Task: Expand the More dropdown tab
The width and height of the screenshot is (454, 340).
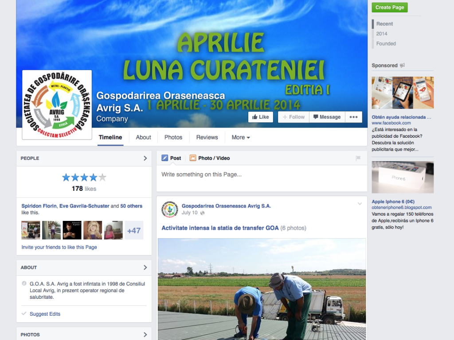Action: 241,137
